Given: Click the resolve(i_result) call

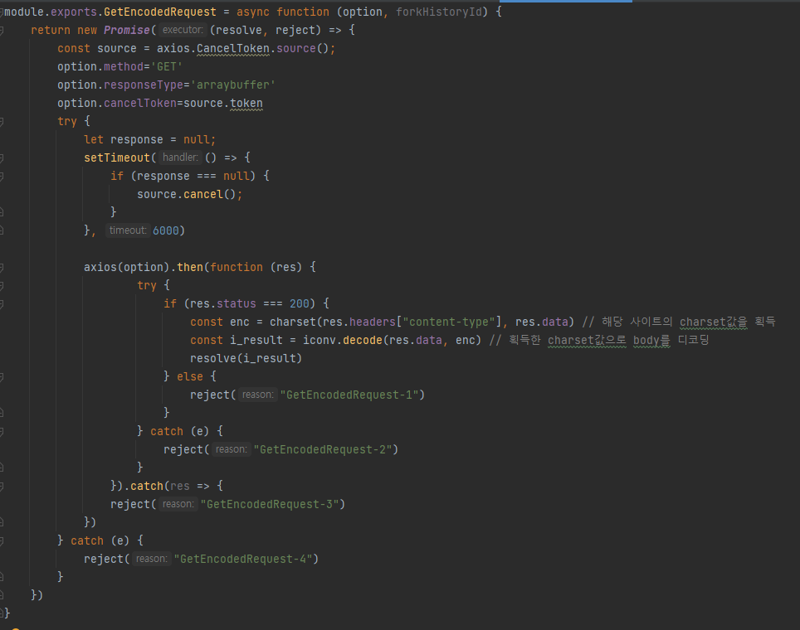Looking at the screenshot, I should (246, 358).
